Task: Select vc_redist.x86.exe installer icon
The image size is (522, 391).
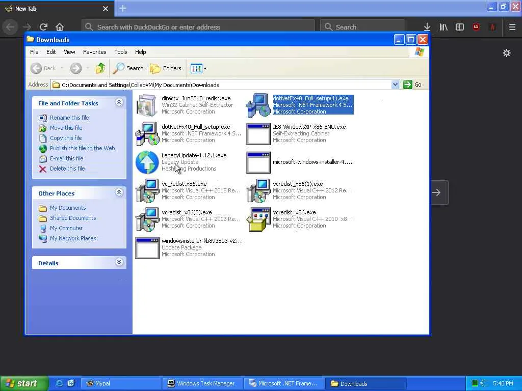Action: click(x=147, y=191)
